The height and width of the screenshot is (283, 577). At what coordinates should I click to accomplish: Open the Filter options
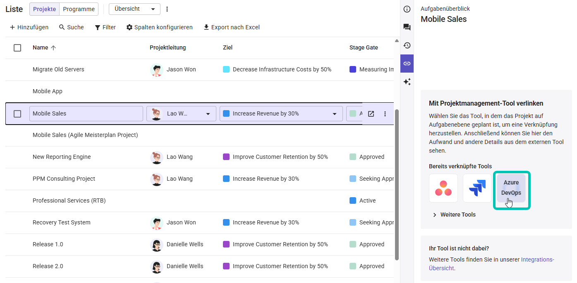tap(105, 27)
